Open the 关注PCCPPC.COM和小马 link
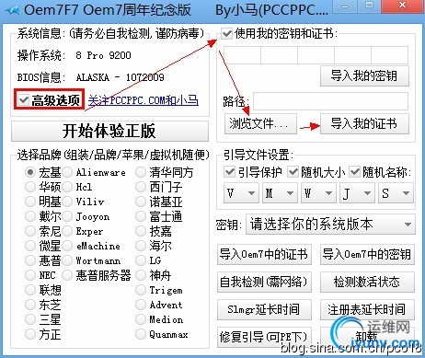Viewport: 425px width, 358px height. pyautogui.click(x=144, y=100)
